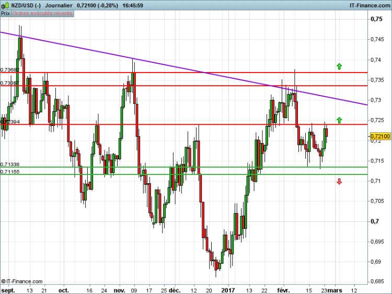Select the Prix tab
Image resolution: width=392 pixels, height=294 pixels.
pyautogui.click(x=5, y=13)
